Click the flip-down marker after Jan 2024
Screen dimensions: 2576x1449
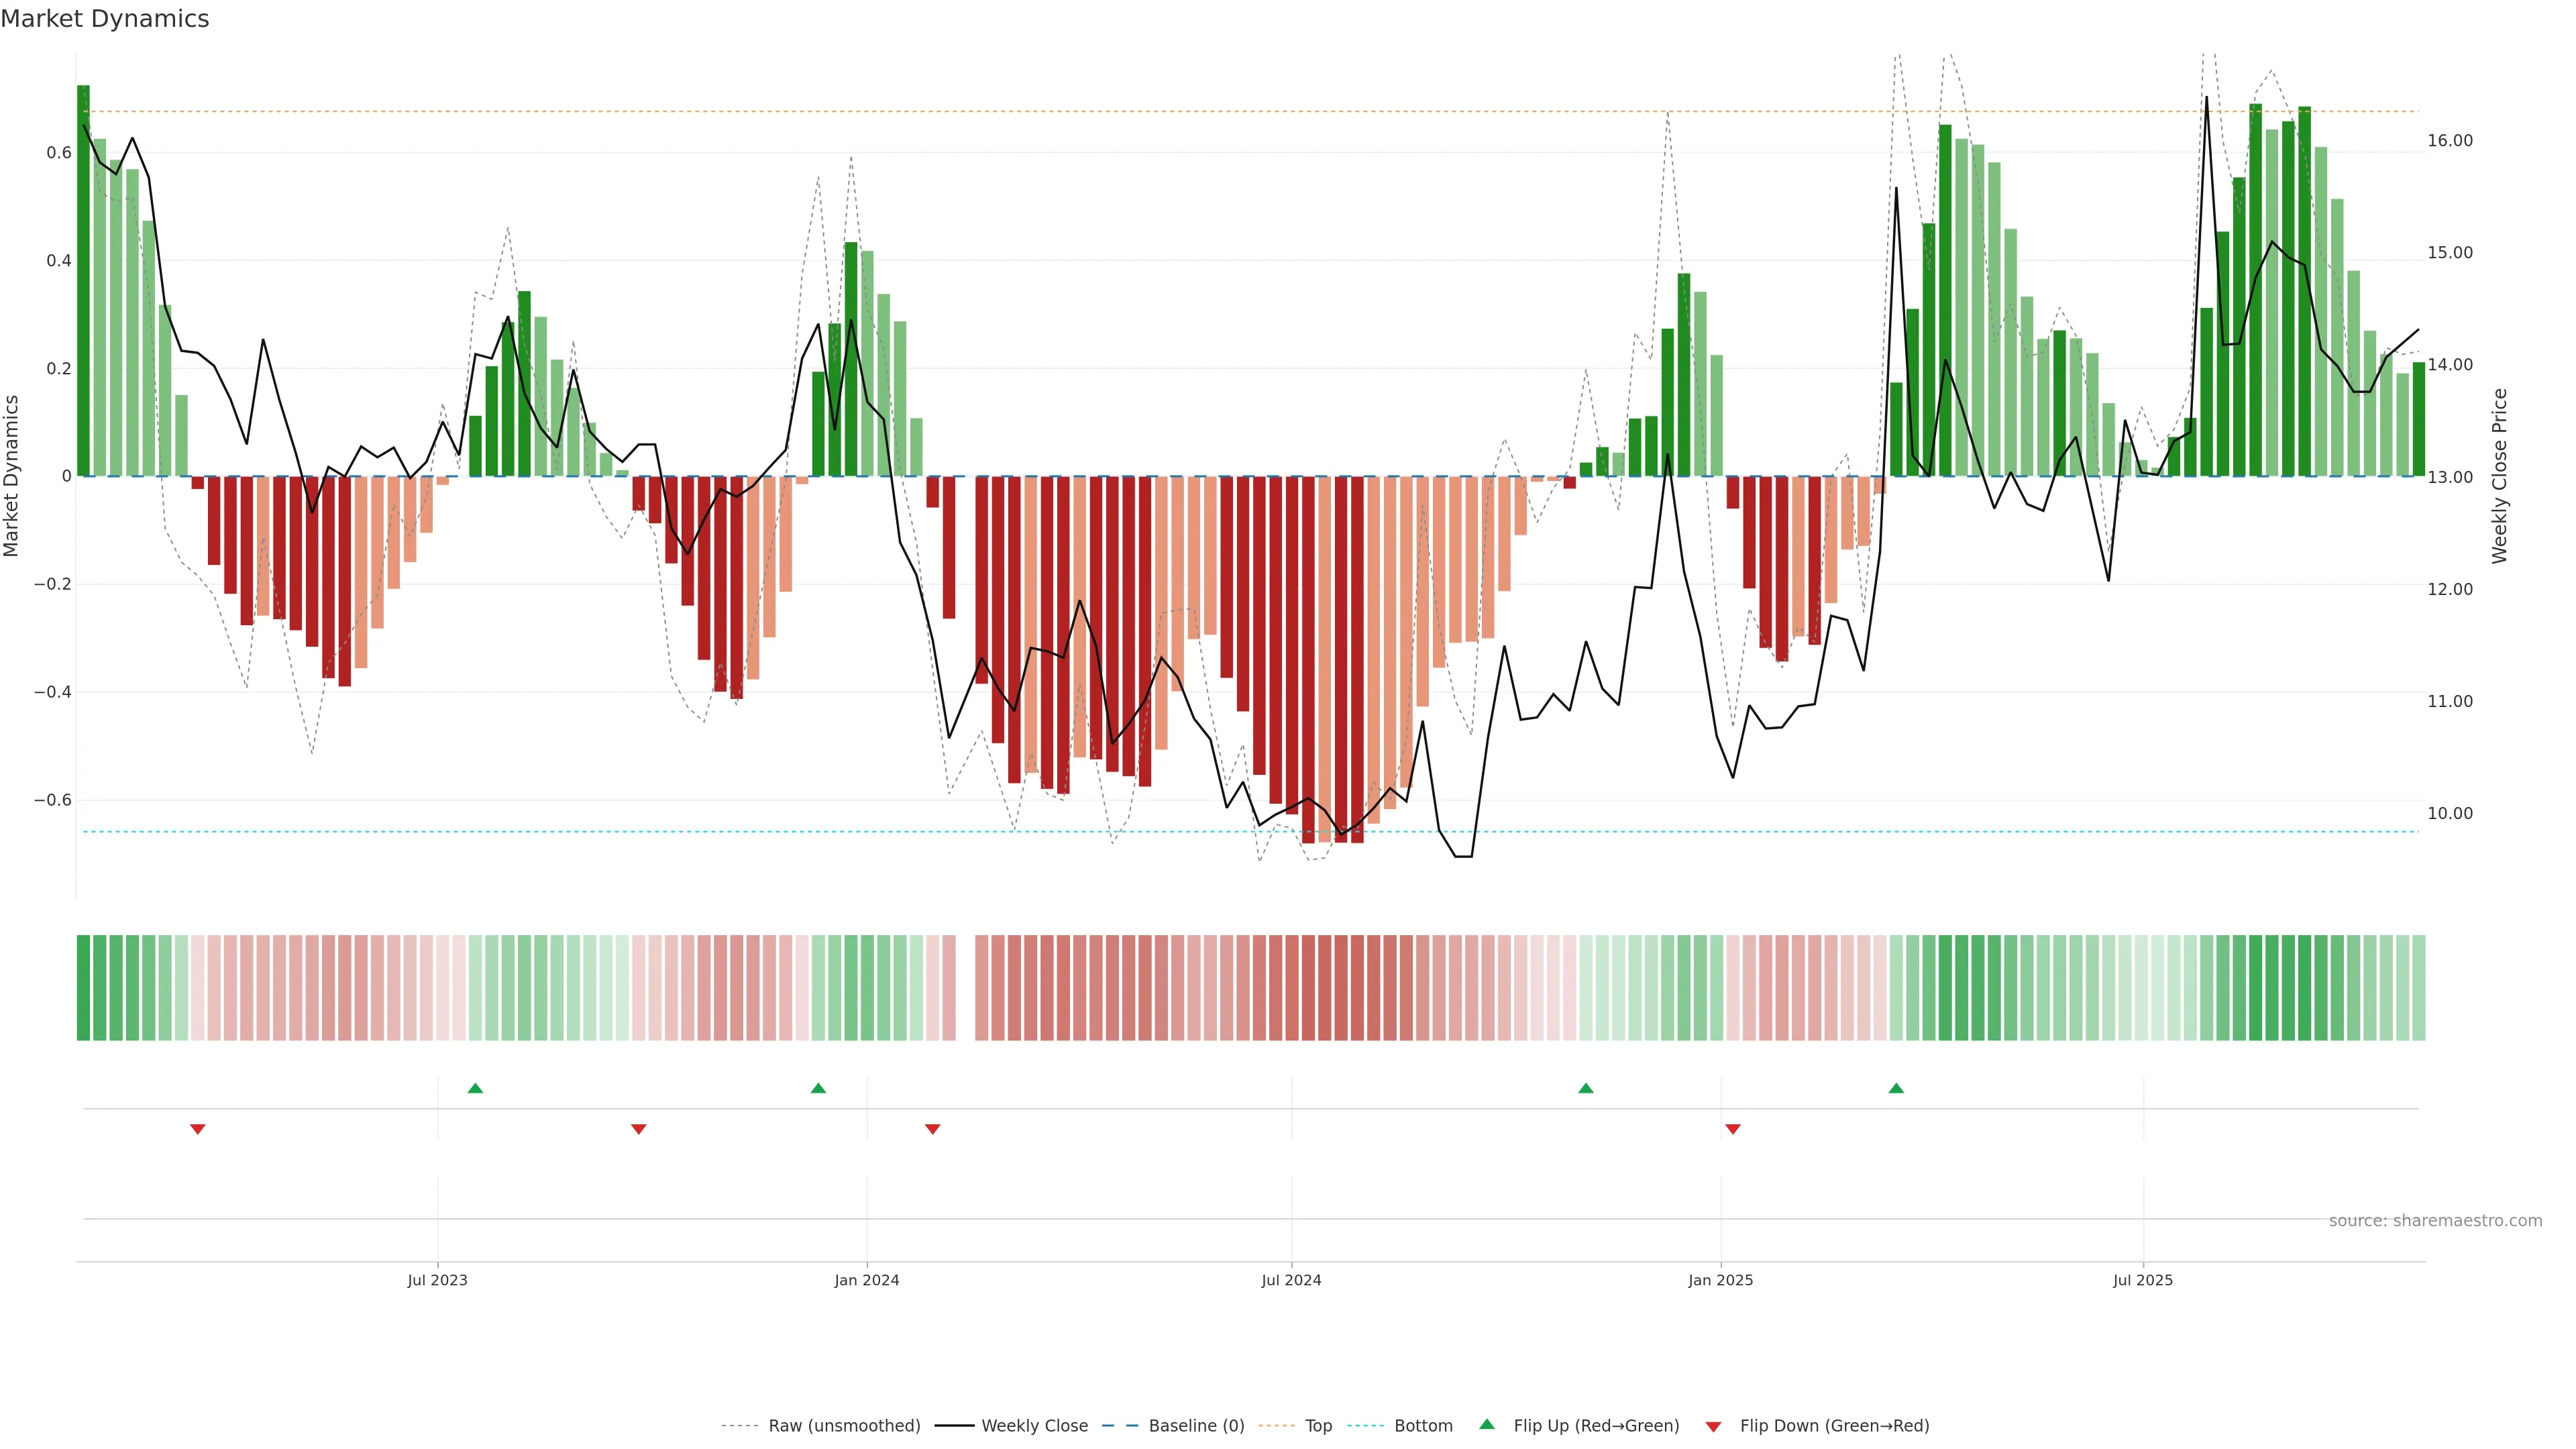pyautogui.click(x=933, y=1129)
